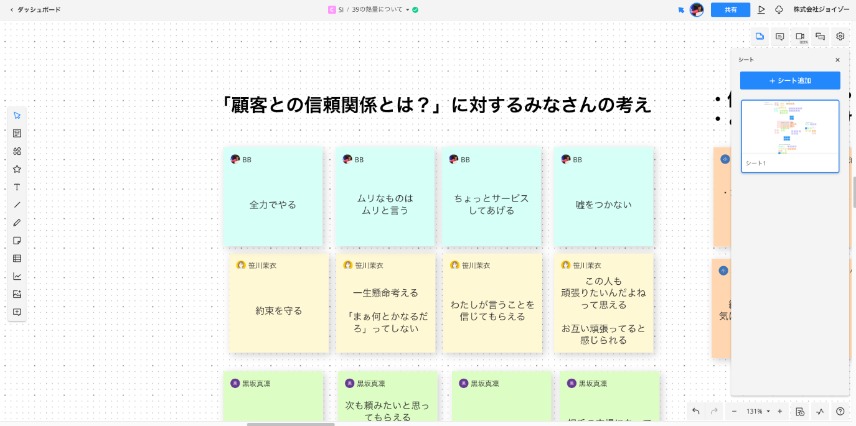
Task: Click the シート追加 button
Action: [790, 81]
